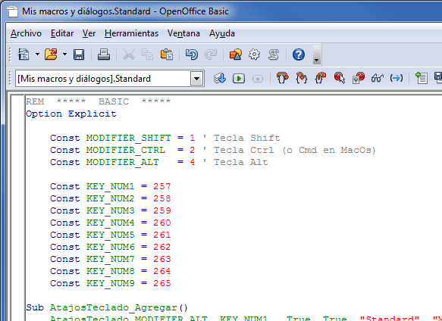
Task: Click the scroll Select Module icon
Action: pyautogui.click(x=274, y=55)
